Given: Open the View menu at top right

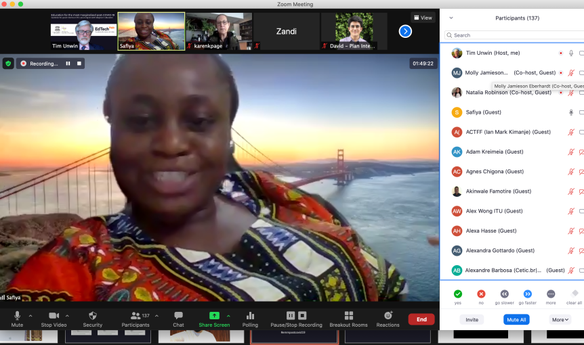Looking at the screenshot, I should tap(423, 18).
